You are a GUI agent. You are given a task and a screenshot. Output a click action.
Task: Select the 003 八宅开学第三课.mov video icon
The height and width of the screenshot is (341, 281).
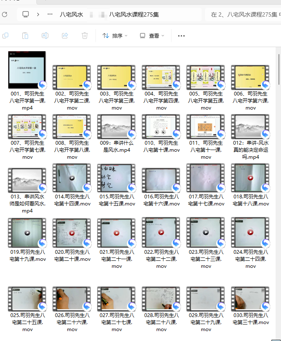(x=117, y=77)
